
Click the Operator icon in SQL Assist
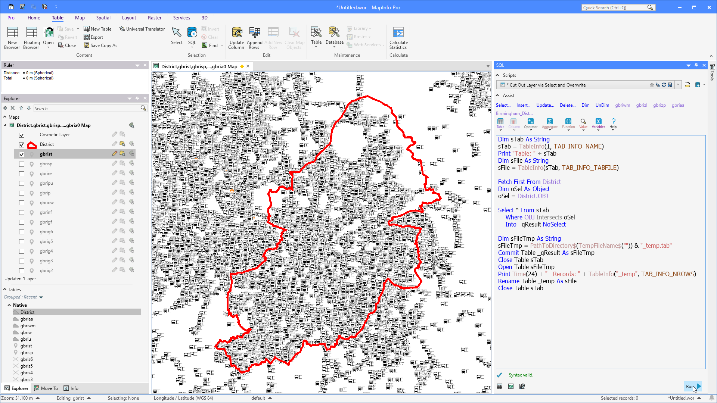[530, 124]
